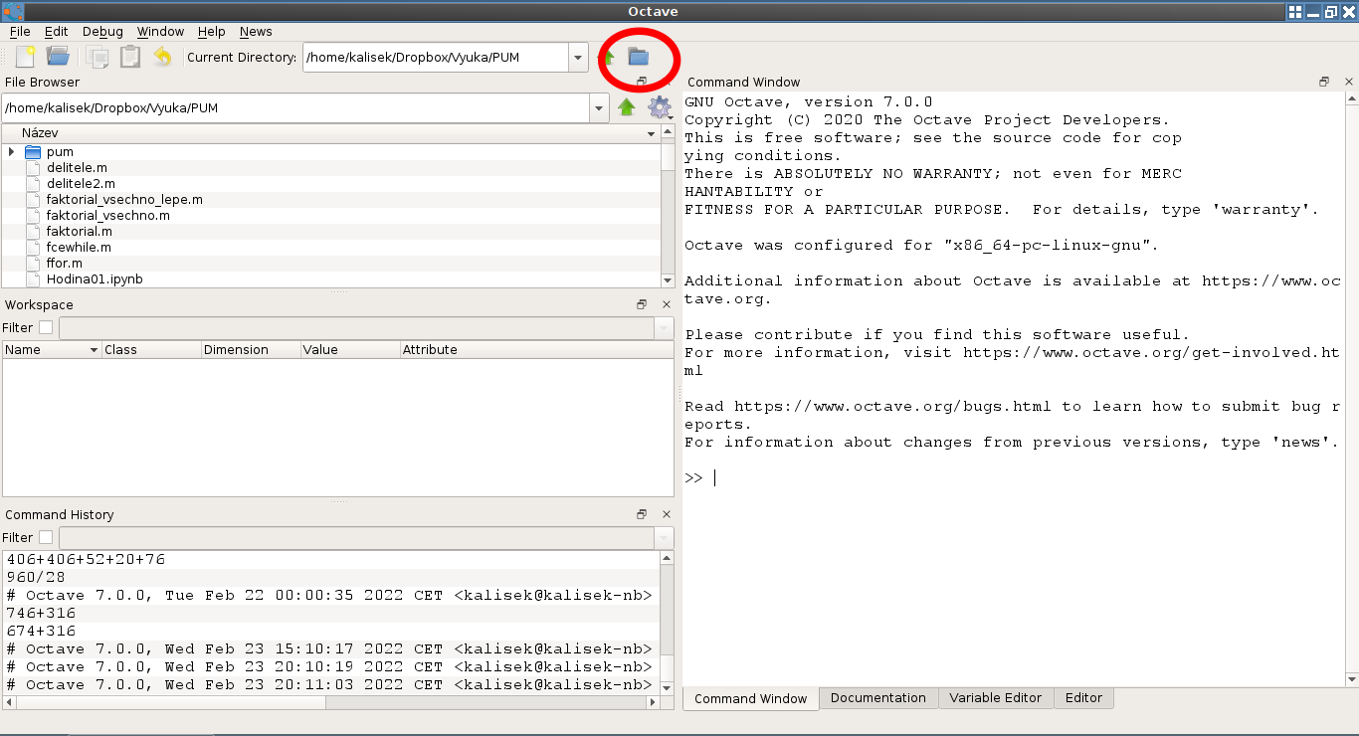This screenshot has width=1359, height=736.
Task: Click the Paste clipboard icon
Action: tap(130, 57)
